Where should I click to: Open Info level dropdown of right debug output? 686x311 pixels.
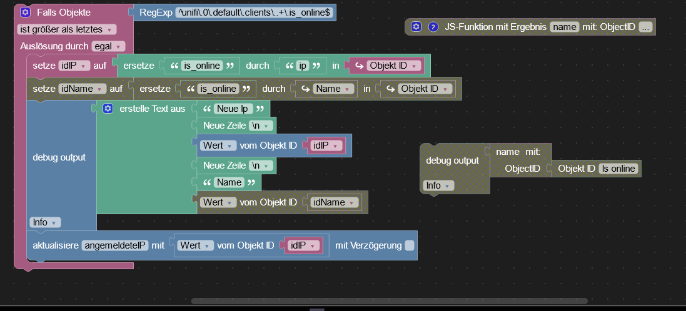tap(439, 185)
